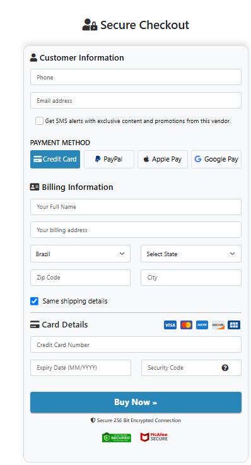Viewport: 251px width, 465px height.
Task: Choose Credit Card payment method
Action: (x=55, y=159)
